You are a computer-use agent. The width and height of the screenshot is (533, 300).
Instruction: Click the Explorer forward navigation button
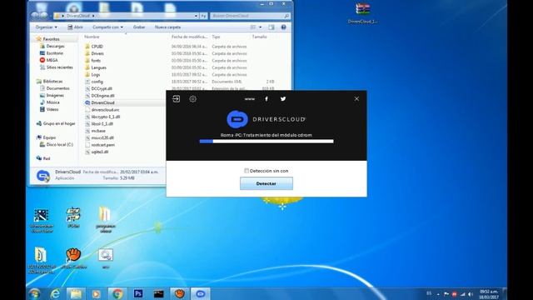(x=44, y=16)
